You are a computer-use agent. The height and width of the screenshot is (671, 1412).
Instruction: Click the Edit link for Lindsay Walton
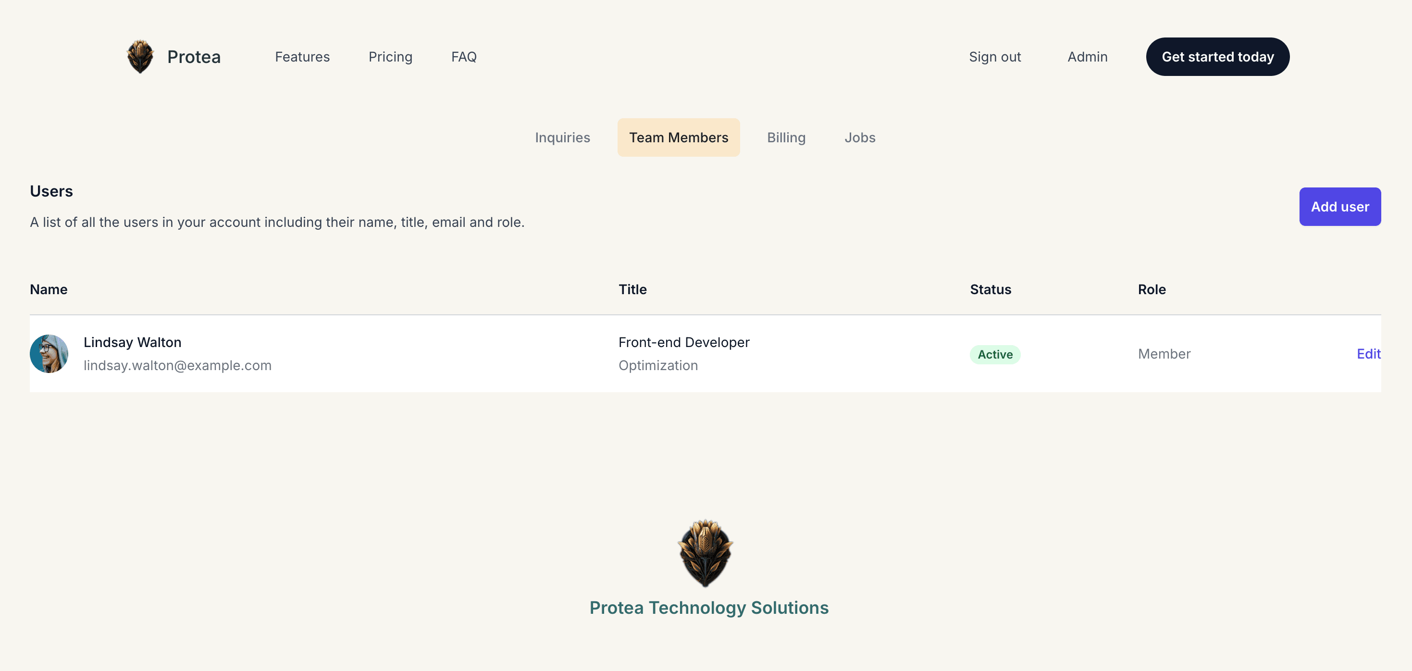pyautogui.click(x=1368, y=353)
